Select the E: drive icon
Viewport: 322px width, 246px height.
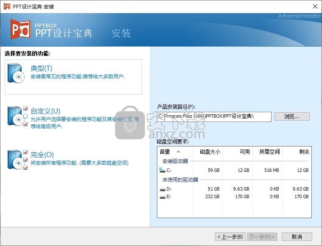click(162, 197)
